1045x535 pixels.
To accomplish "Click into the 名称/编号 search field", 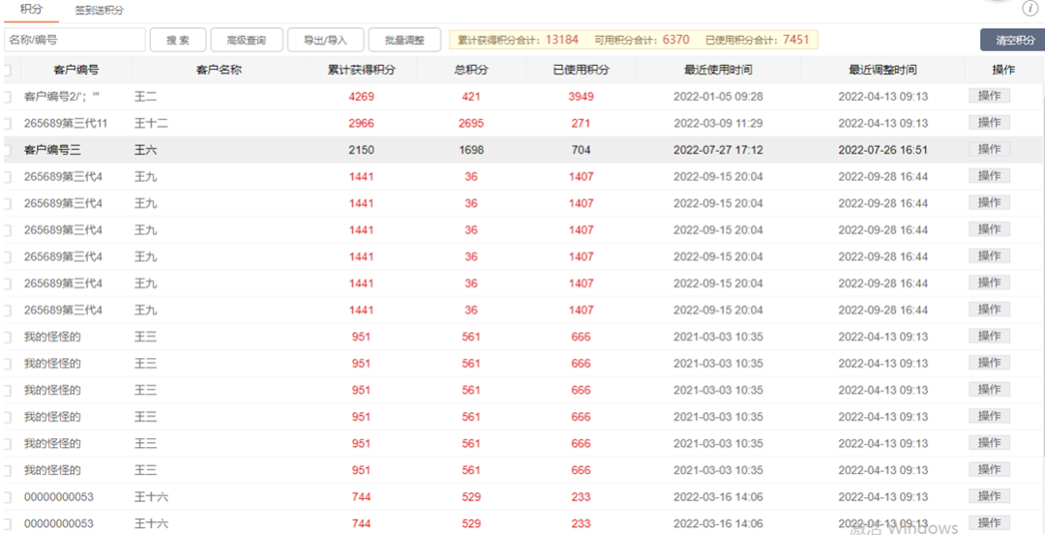I will coord(75,40).
